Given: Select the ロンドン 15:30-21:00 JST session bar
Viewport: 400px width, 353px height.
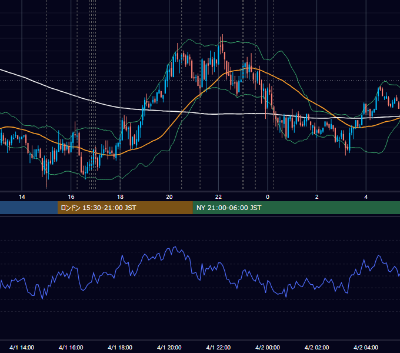Looking at the screenshot, I should (x=125, y=208).
